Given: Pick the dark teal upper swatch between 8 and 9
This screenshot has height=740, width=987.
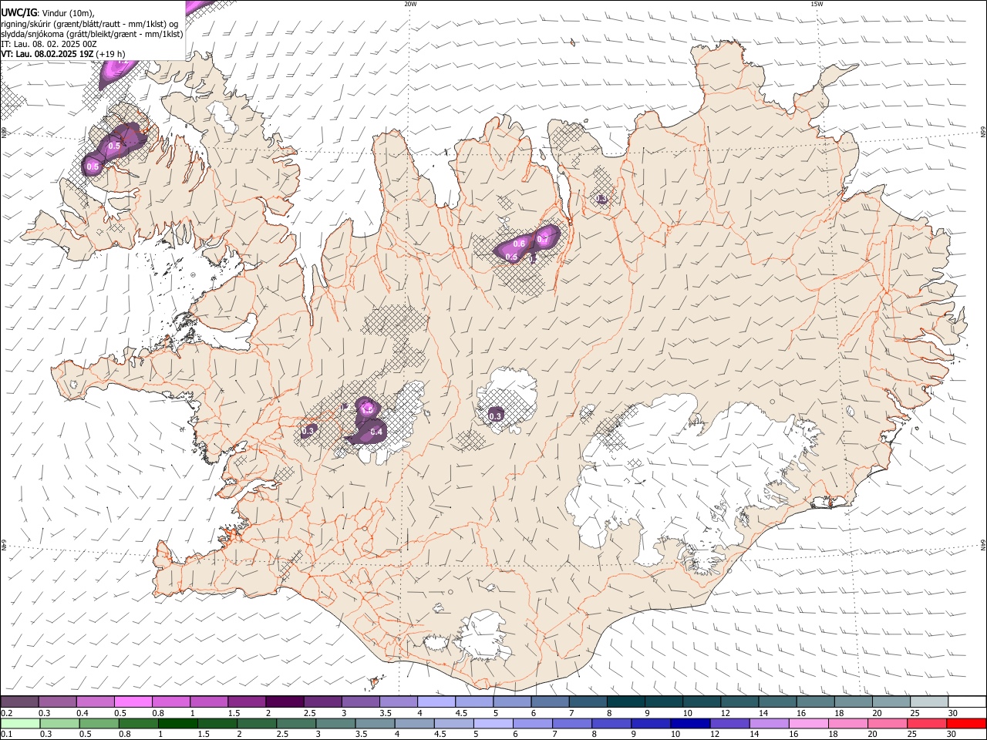Looking at the screenshot, I should 625,701.
